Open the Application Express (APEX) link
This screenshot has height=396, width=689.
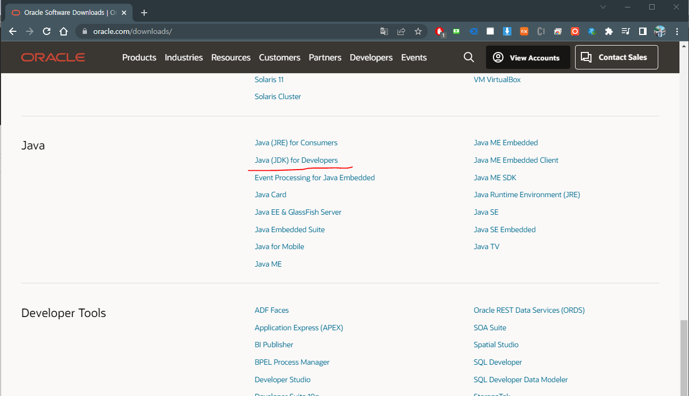tap(299, 328)
